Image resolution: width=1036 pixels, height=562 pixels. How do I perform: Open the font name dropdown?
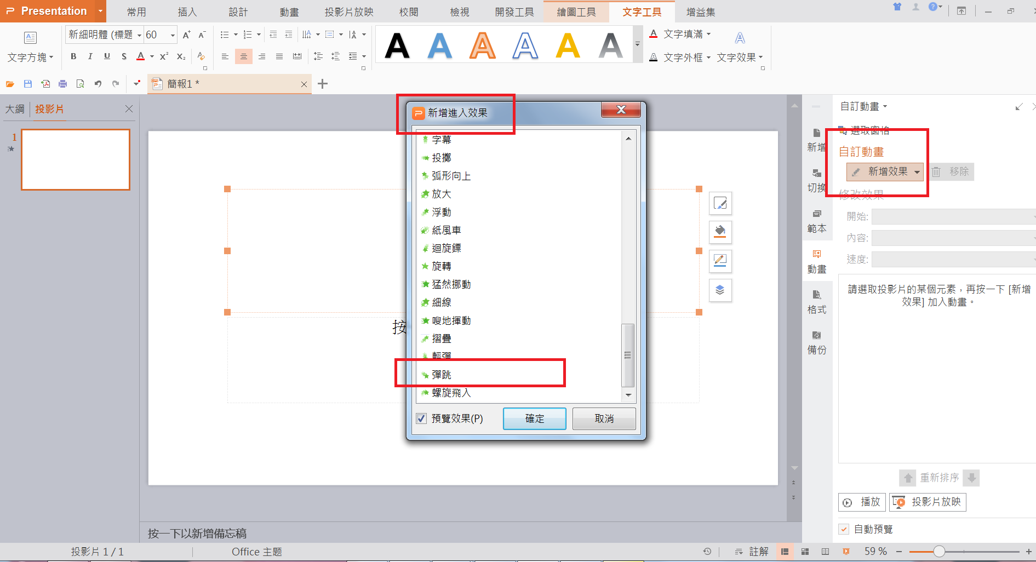[139, 35]
